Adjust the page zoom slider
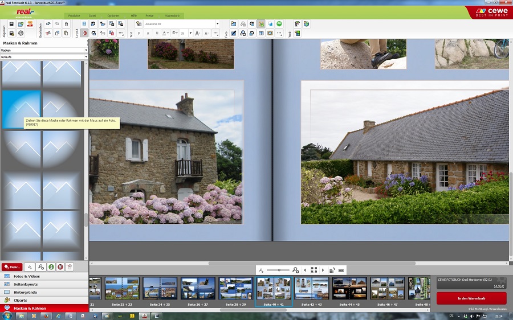Viewport: 513px width, 320px height. [x=279, y=270]
